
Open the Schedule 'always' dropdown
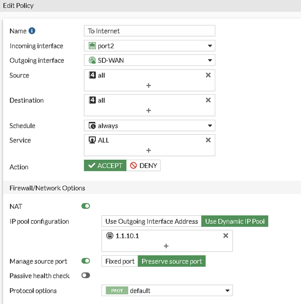[150, 126]
